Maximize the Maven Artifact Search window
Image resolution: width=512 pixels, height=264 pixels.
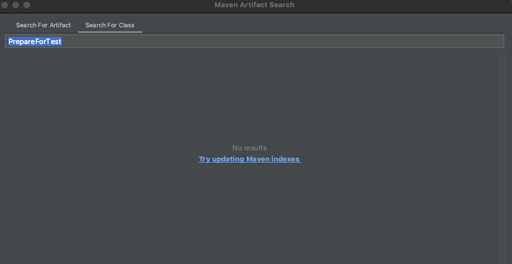(x=27, y=5)
